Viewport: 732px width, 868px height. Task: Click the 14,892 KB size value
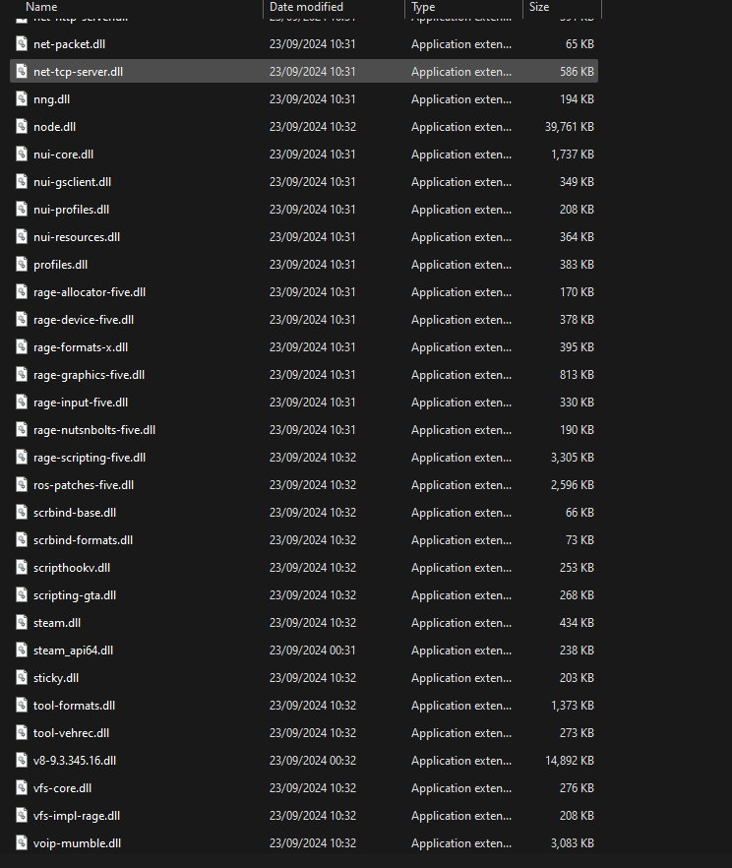570,761
